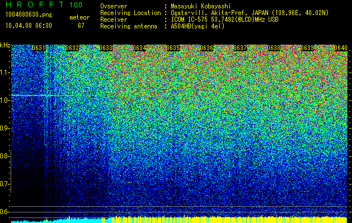The image size is (352, 223).
Task: Click the 0631 time marker
Action: (x=39, y=48)
